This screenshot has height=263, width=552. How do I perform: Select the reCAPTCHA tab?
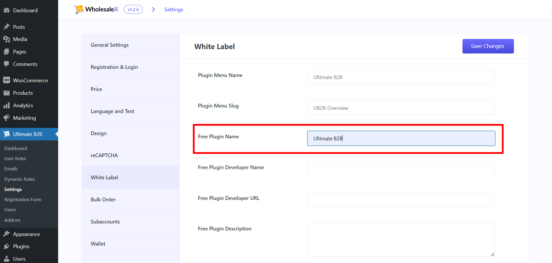tap(131, 155)
